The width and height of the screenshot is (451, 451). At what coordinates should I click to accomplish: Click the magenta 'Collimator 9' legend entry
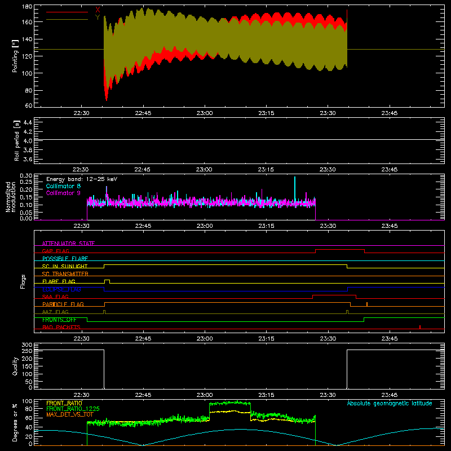click(x=63, y=193)
